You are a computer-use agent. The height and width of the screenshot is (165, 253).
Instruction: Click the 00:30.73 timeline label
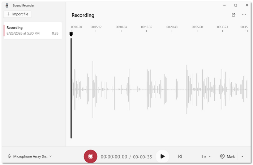223,27
